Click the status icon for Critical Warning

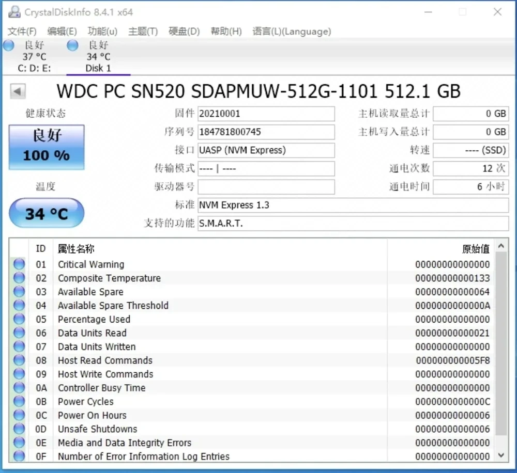[x=19, y=264]
